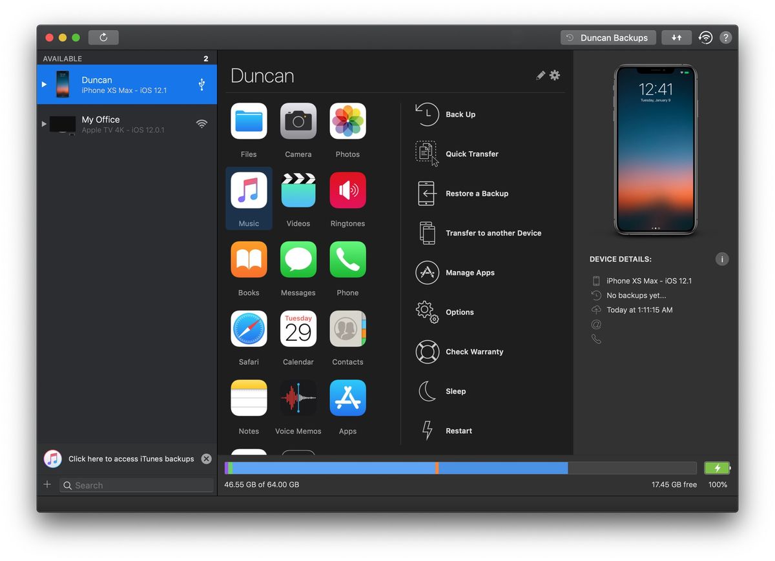Click '17.45 GB free' storage text
Viewport: 775px width, 561px height.
pyautogui.click(x=674, y=485)
